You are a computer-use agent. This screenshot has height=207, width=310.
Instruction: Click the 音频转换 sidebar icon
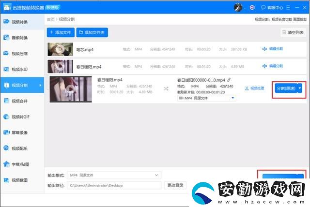pos(6,37)
